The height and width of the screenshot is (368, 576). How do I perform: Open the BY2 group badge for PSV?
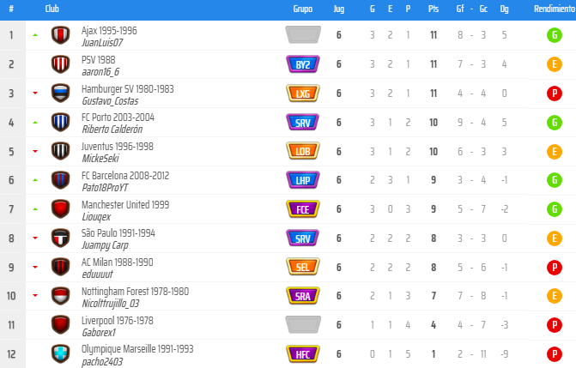coord(303,64)
